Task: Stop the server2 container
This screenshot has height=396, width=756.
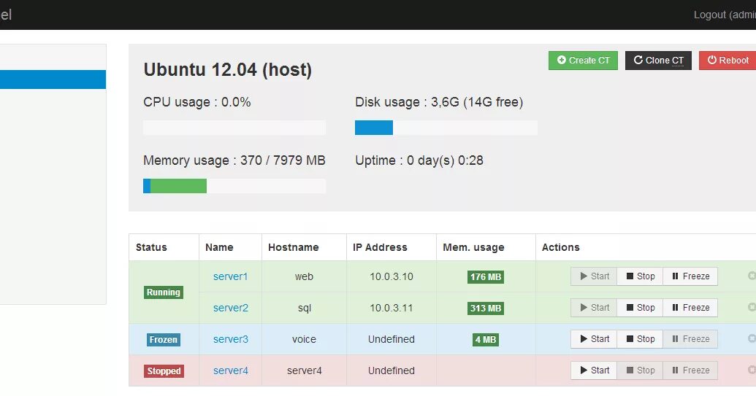Action: (x=640, y=308)
